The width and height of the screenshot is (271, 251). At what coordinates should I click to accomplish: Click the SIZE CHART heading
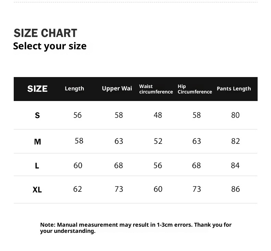[x=45, y=33]
